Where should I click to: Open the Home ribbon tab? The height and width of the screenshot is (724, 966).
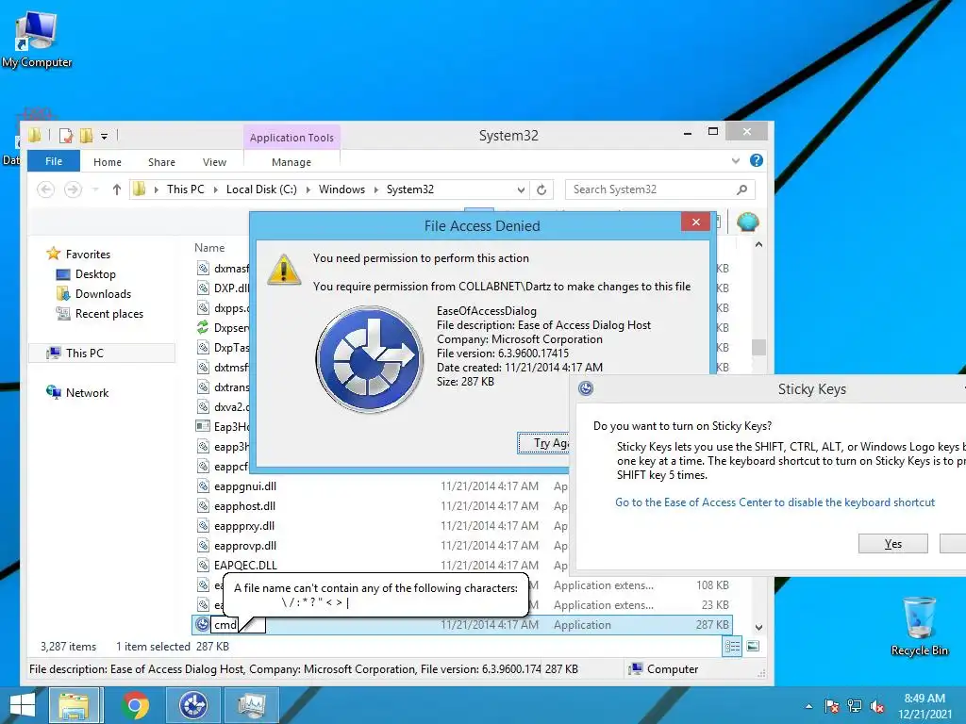click(108, 162)
